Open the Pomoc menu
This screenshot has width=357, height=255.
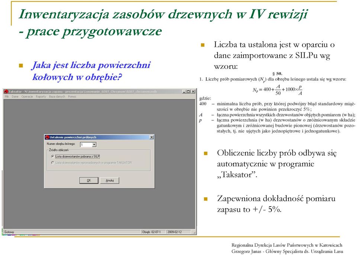72,97
